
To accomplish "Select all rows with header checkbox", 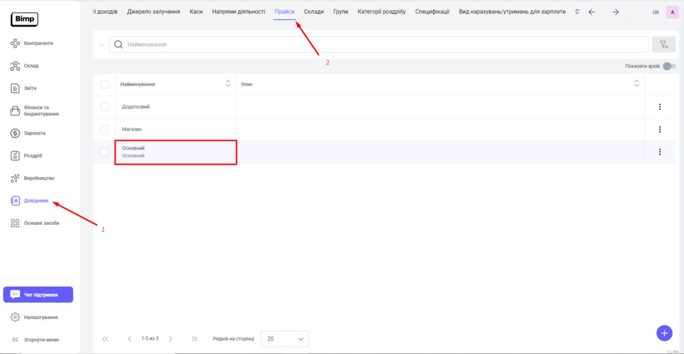I will pos(104,84).
